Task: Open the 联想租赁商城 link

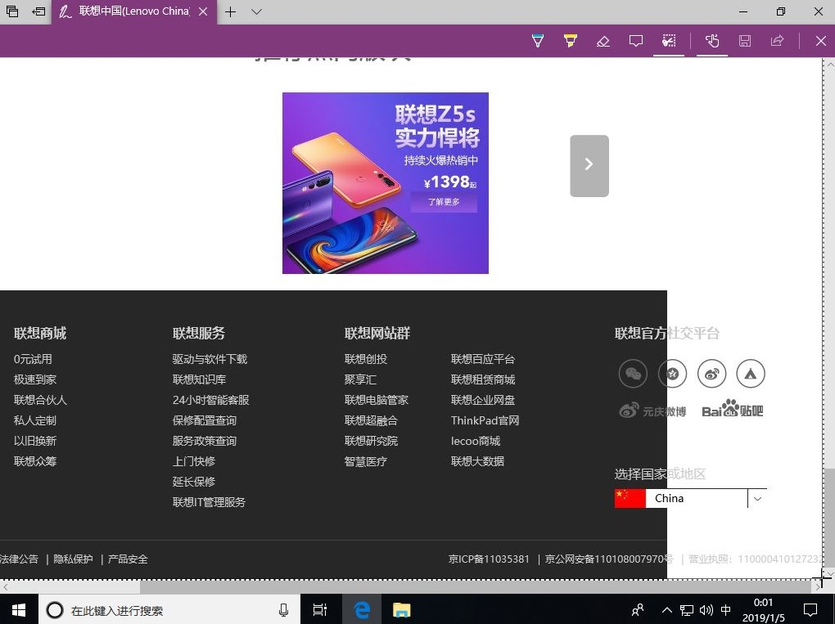Action: (x=483, y=379)
